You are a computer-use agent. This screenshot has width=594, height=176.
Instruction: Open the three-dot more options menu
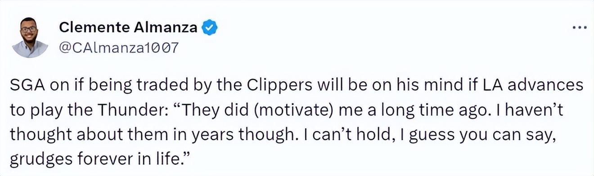point(580,28)
